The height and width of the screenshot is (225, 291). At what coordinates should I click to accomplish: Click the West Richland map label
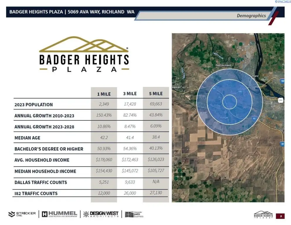click(223, 65)
